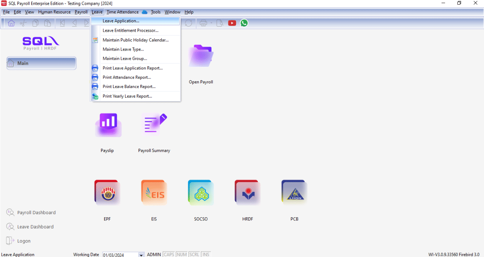Viewport: 484px width, 257px height.
Task: Launch the EIS shortcut icon
Action: click(x=154, y=193)
